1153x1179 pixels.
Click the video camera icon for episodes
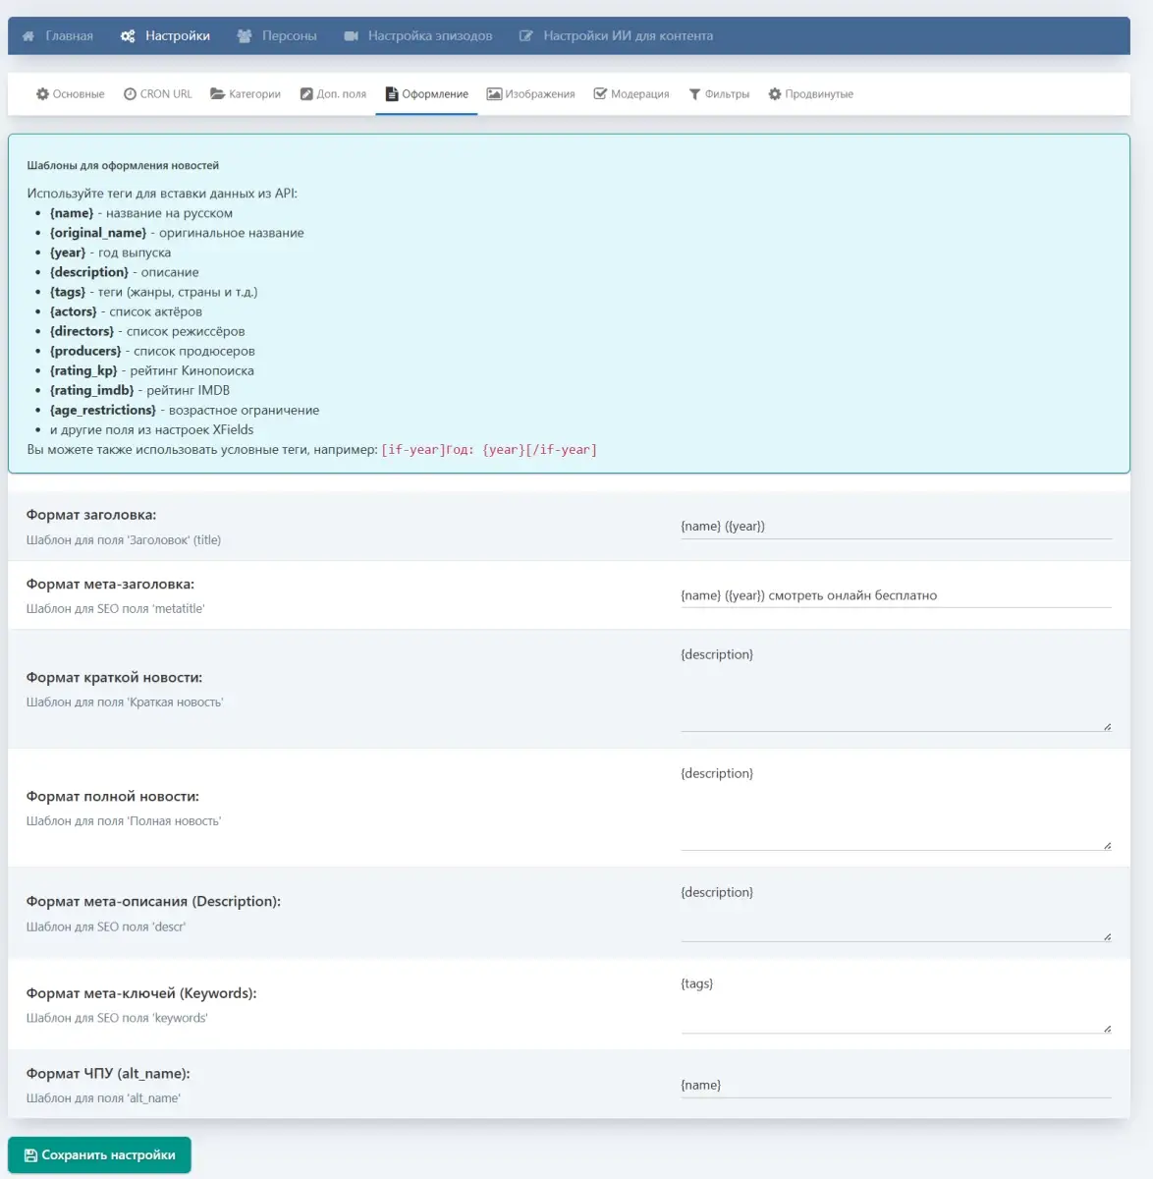(351, 36)
